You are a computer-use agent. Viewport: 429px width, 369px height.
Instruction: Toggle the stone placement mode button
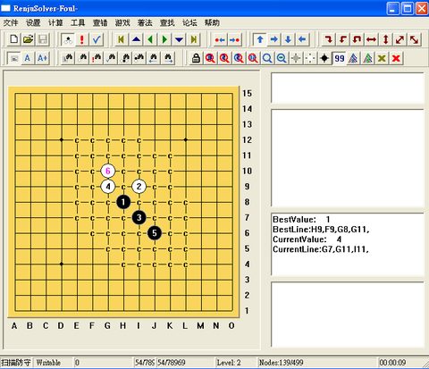68,39
